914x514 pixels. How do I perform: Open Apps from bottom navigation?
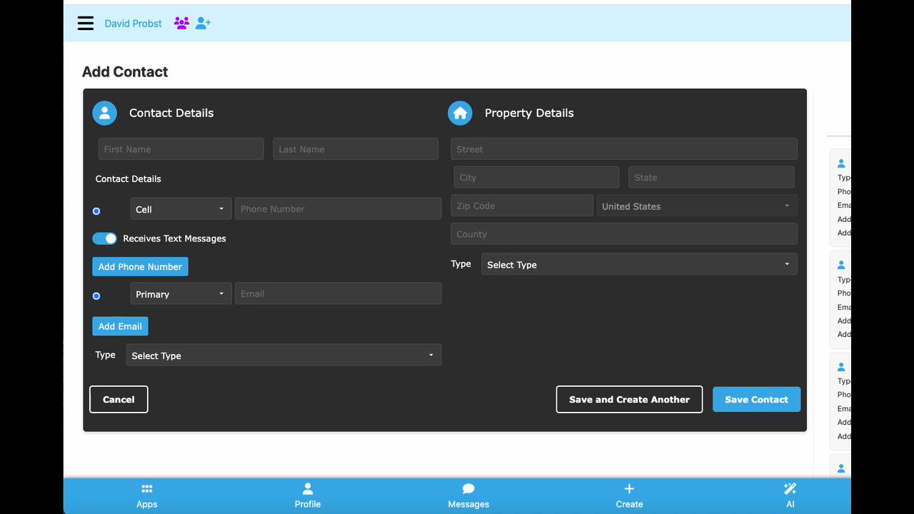tap(146, 496)
